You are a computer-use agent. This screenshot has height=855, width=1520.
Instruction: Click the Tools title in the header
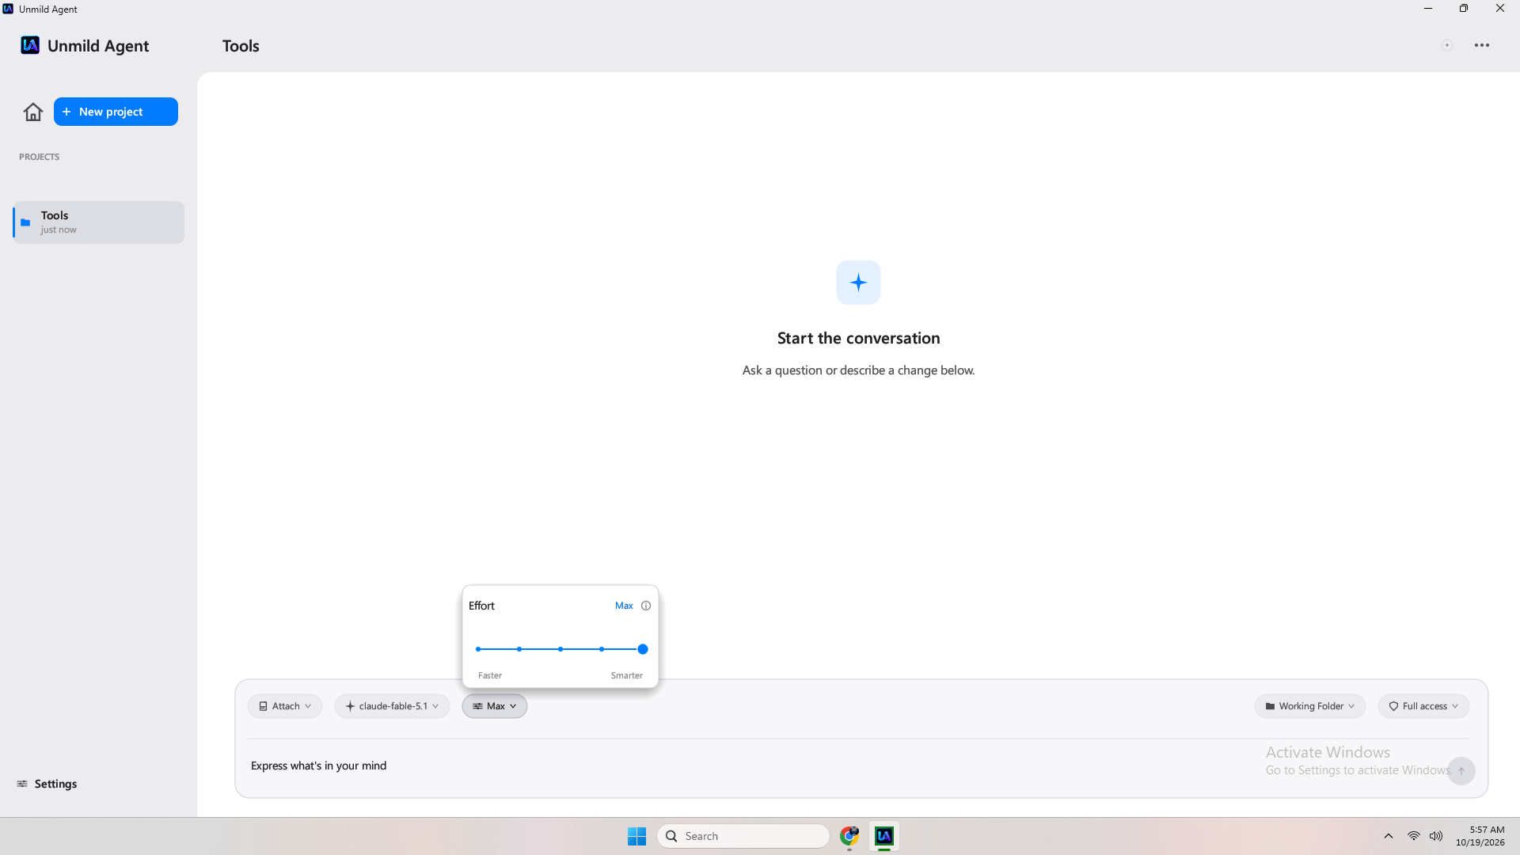click(241, 46)
